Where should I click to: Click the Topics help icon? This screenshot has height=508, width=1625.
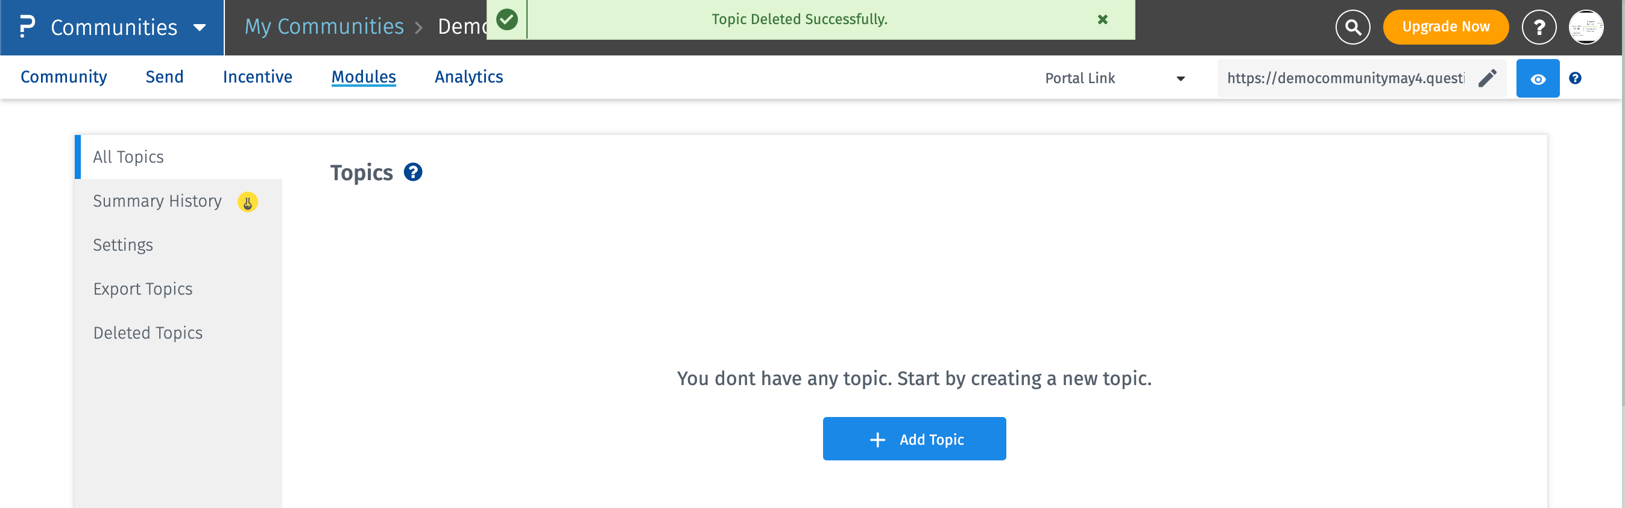pyautogui.click(x=413, y=172)
